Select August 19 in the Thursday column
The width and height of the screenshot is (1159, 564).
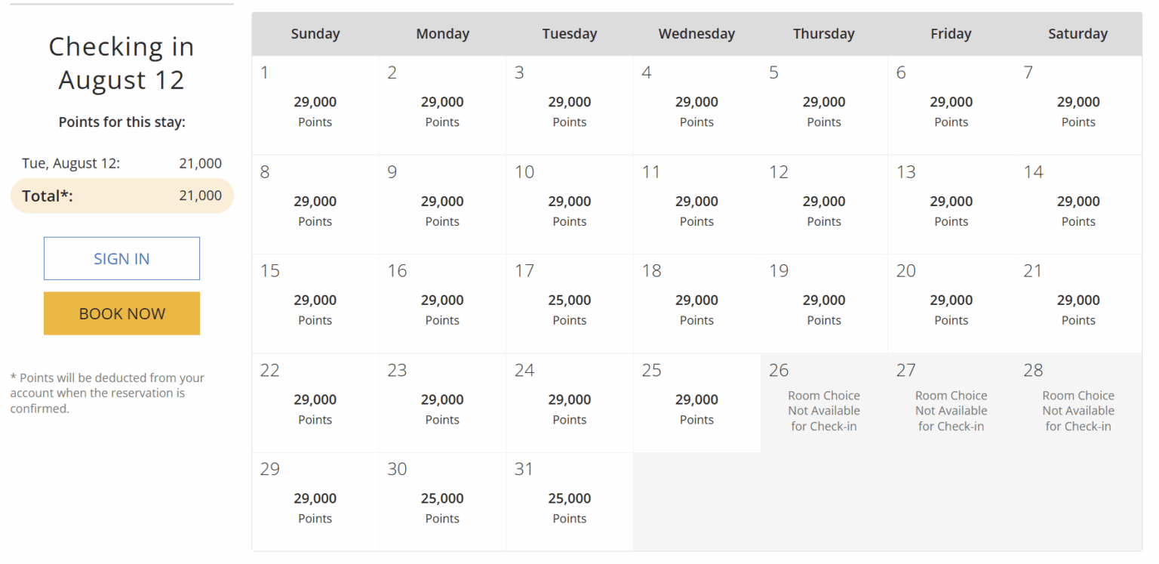pos(823,302)
